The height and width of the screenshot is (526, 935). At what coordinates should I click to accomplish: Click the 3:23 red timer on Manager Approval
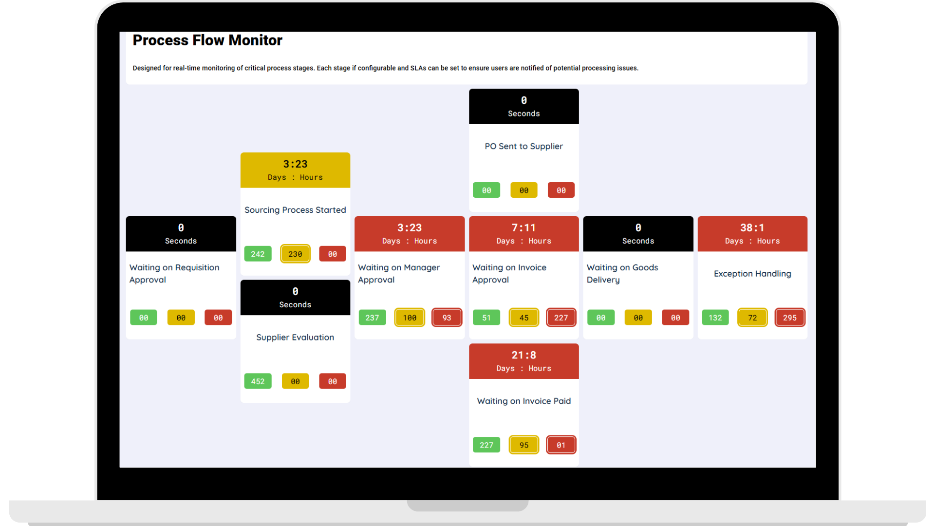[x=410, y=234]
